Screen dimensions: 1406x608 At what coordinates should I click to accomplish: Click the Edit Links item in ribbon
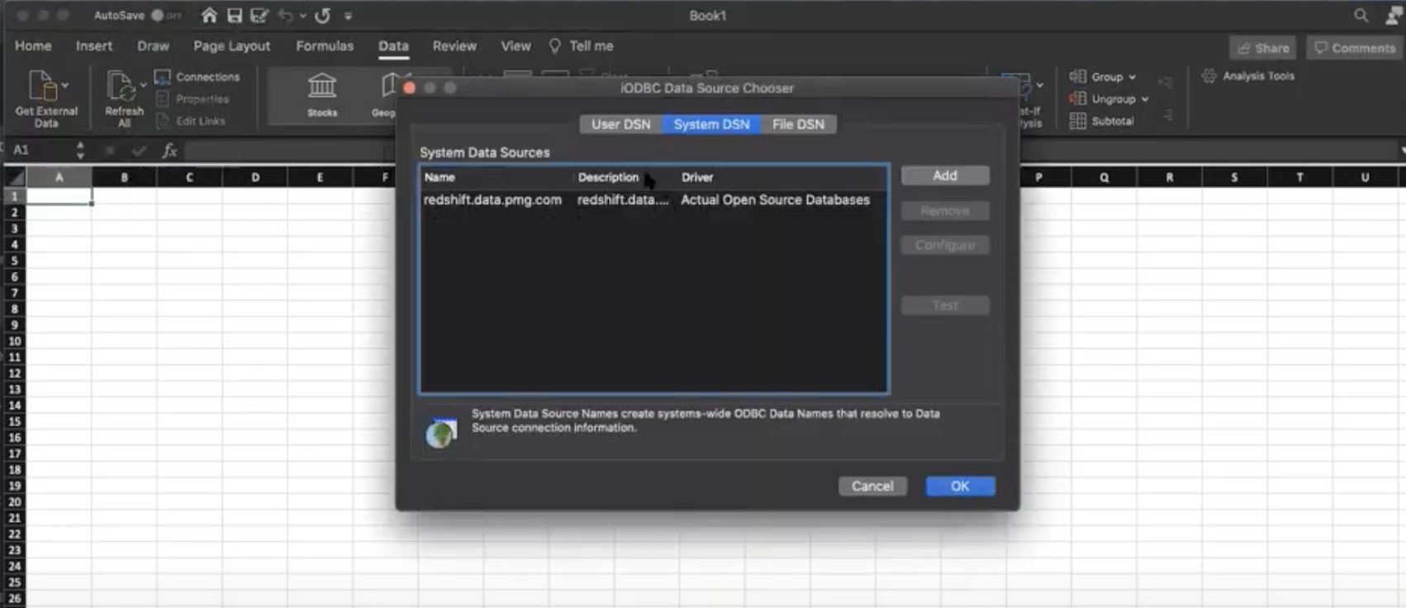pyautogui.click(x=191, y=121)
